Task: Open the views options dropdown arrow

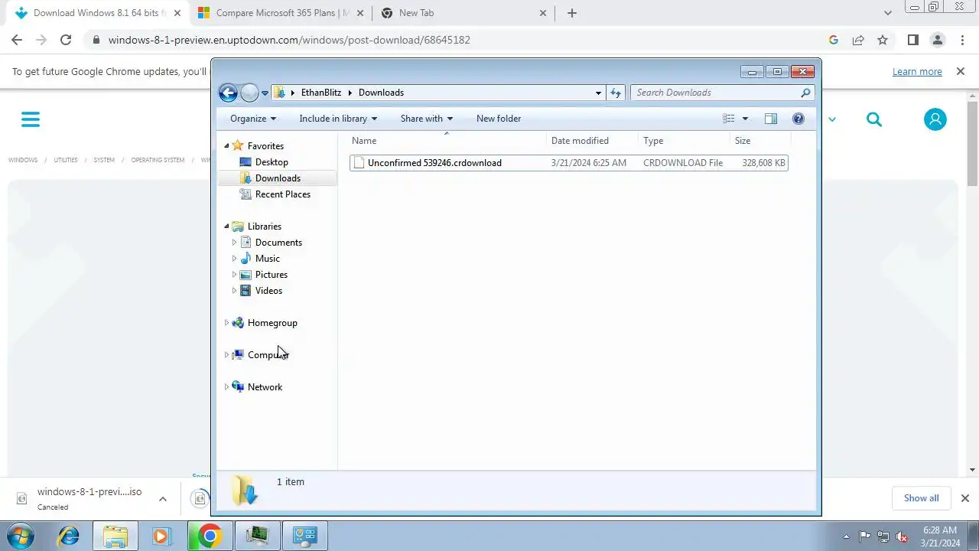Action: pyautogui.click(x=745, y=119)
